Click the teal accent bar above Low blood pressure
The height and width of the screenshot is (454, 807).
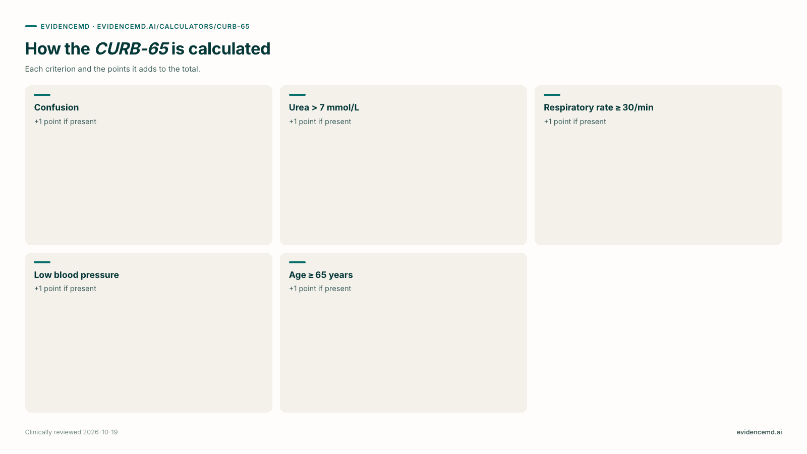pos(42,262)
